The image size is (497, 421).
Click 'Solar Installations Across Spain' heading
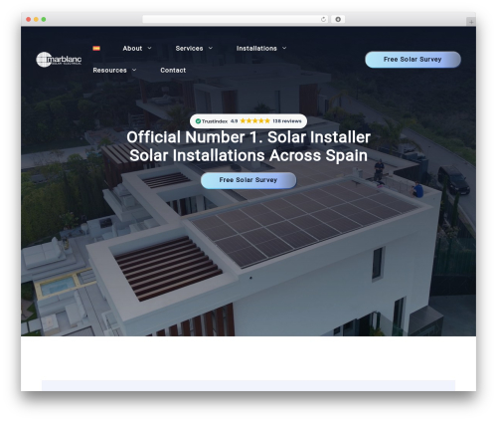tap(248, 155)
